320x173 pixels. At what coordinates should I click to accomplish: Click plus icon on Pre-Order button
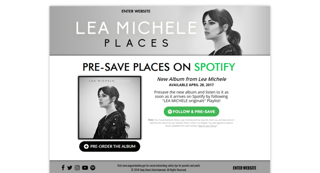pyautogui.click(x=86, y=147)
